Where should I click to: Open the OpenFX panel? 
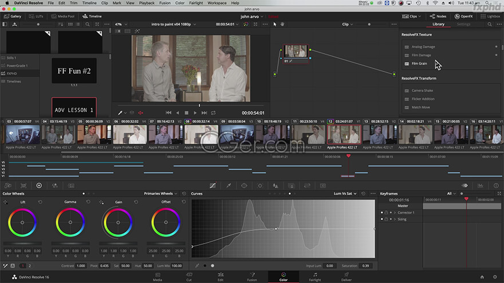463,17
